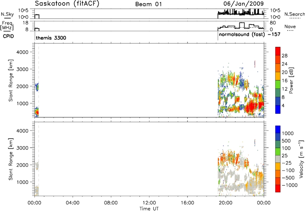Click the '-1000' tick on Velocity colorbar

[289, 185]
